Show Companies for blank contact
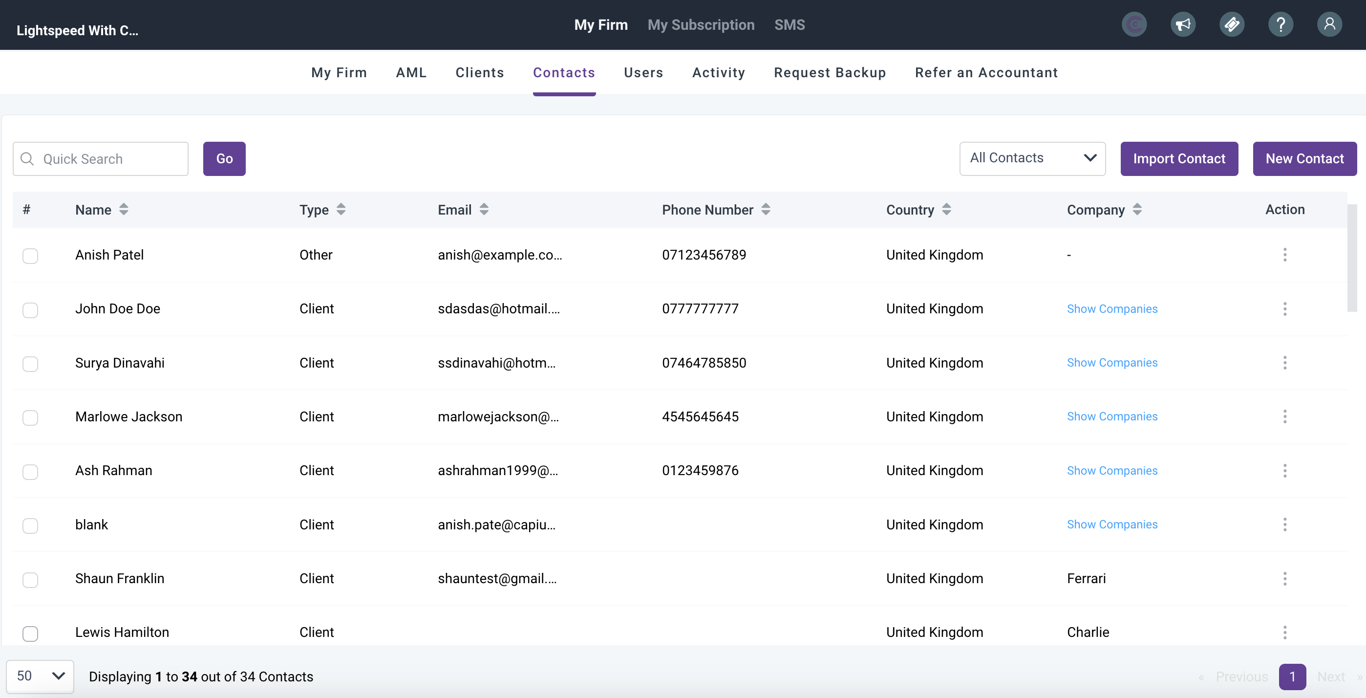The width and height of the screenshot is (1366, 698). coord(1111,524)
